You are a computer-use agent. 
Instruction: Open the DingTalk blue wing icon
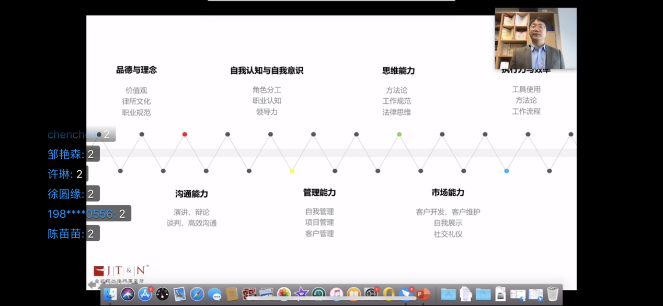406,295
